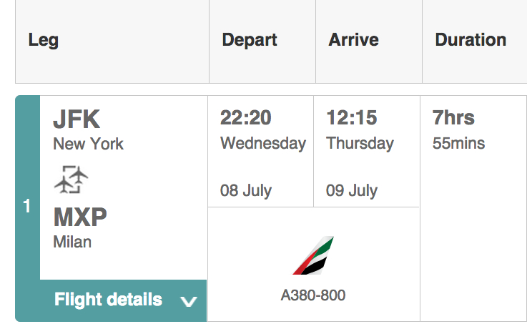
Task: Select the Arrive column header
Action: click(353, 40)
